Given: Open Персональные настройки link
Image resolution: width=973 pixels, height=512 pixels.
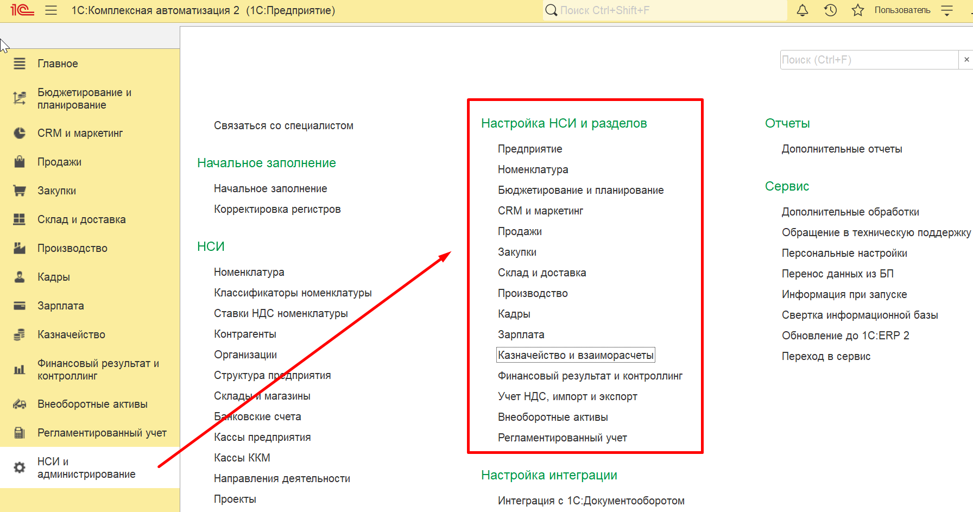Looking at the screenshot, I should point(844,253).
